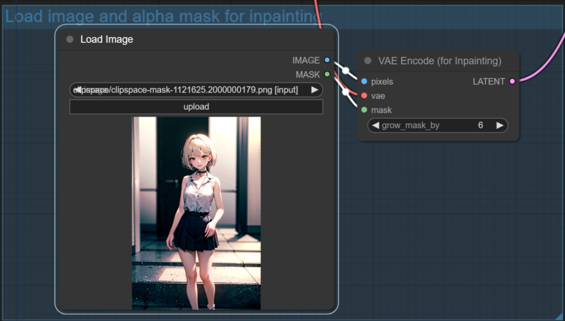Click the LATENT output socket
565x321 pixels.
pyautogui.click(x=512, y=82)
